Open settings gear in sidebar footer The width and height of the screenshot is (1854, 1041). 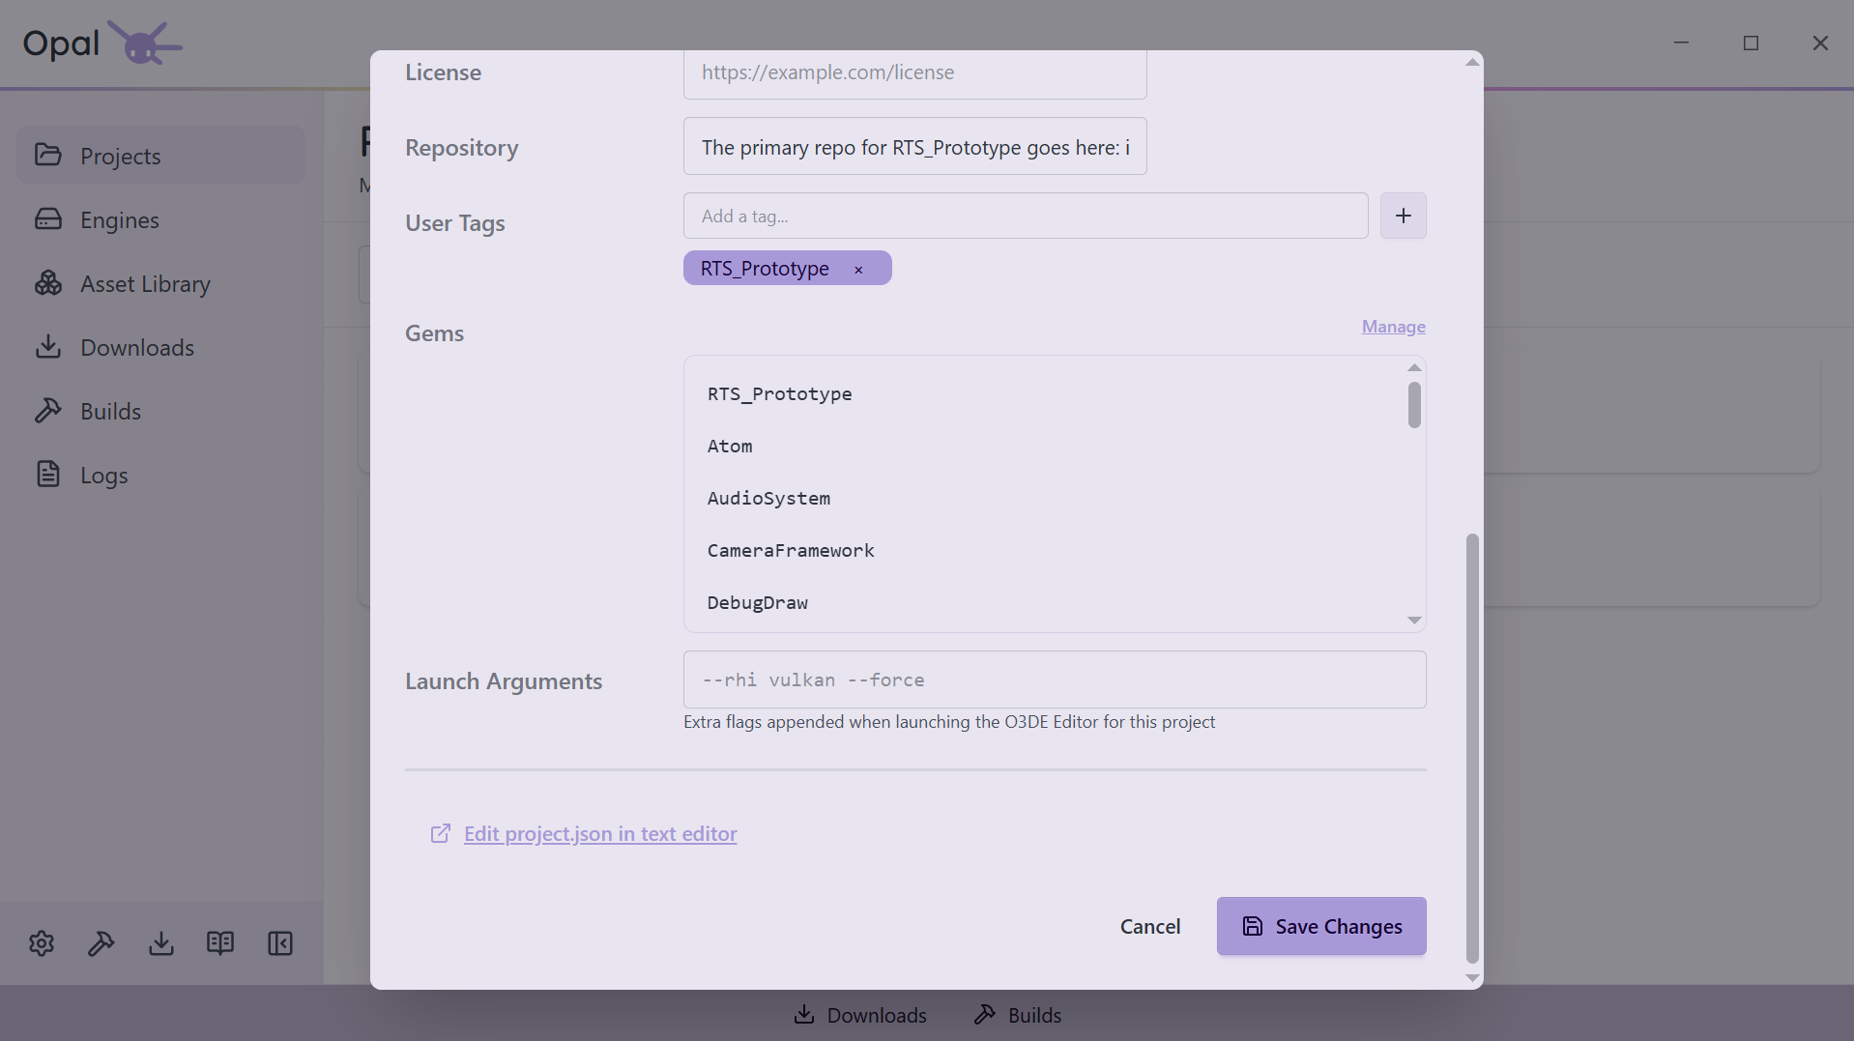[42, 943]
